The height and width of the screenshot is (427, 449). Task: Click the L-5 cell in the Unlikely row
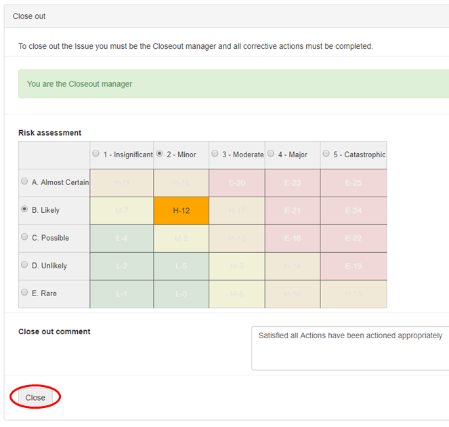(181, 266)
